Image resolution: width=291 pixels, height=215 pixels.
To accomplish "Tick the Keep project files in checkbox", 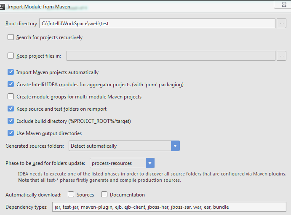I will click(x=11, y=56).
